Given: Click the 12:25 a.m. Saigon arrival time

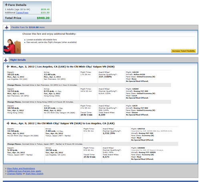Looking at the screenshot, I should coord(50,108).
